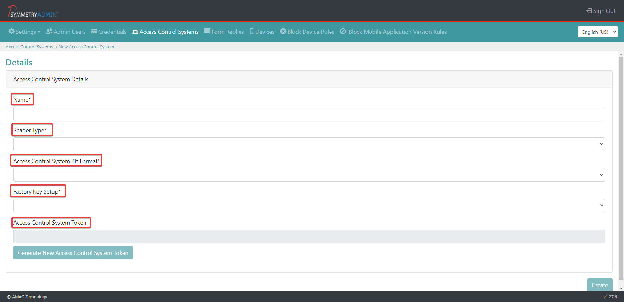Viewport: 624px width, 302px height.
Task: Expand the Access Control System Bit Format dropdown
Action: click(309, 175)
